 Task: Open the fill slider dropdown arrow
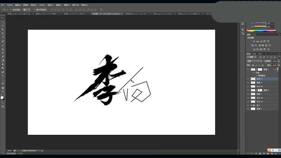click(x=279, y=65)
